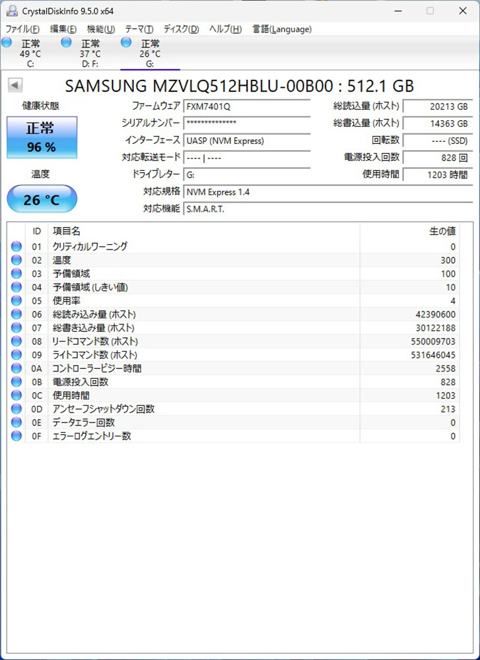Screen dimensions: 480x660
Task: Select the G: drive tab at 26 °C
Action: tap(150, 53)
